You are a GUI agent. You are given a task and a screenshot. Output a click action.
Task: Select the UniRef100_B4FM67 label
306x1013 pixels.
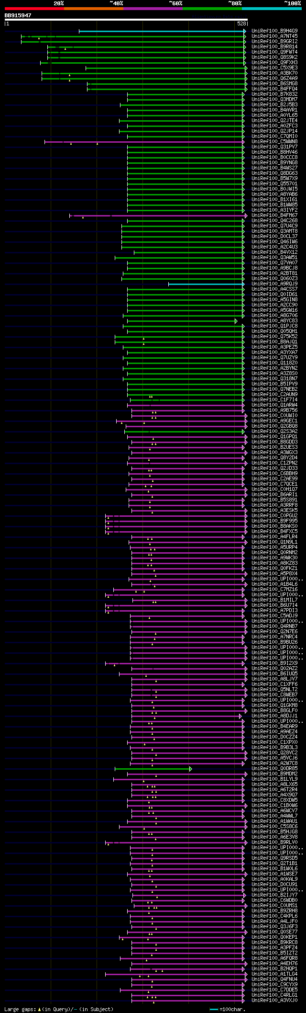point(274,216)
